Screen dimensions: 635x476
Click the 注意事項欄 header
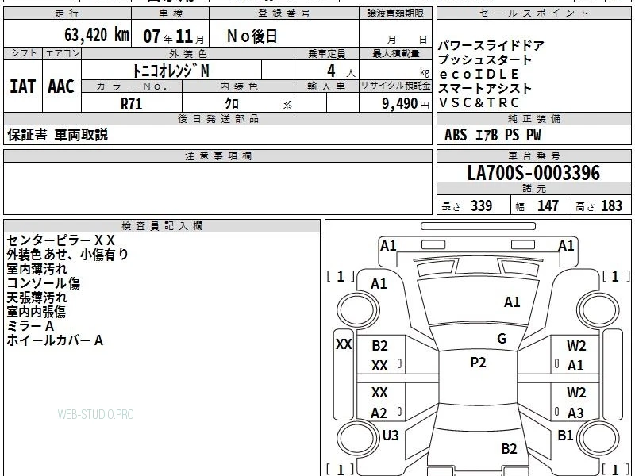217,155
